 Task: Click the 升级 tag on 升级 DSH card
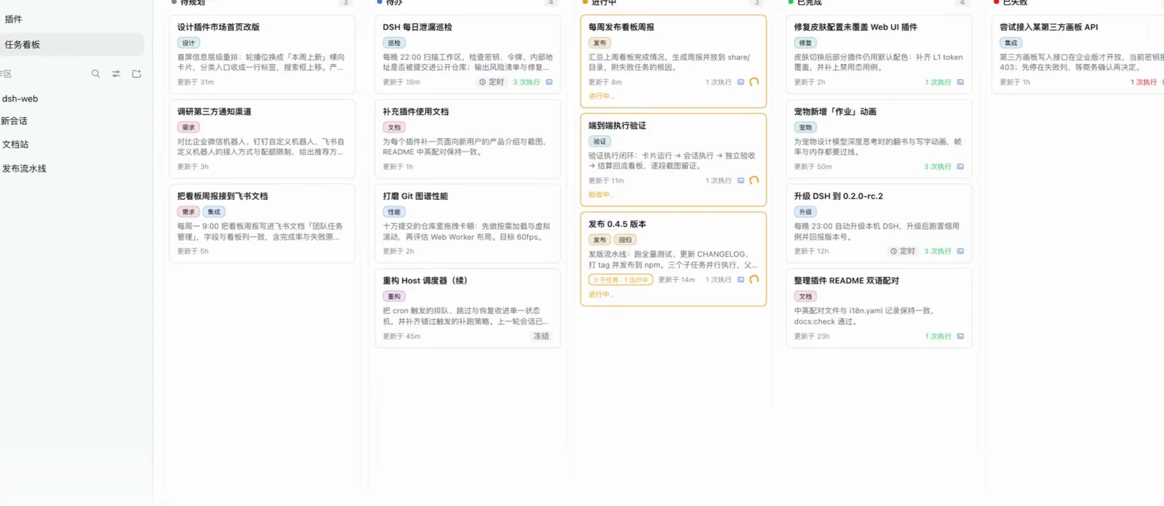coord(805,212)
